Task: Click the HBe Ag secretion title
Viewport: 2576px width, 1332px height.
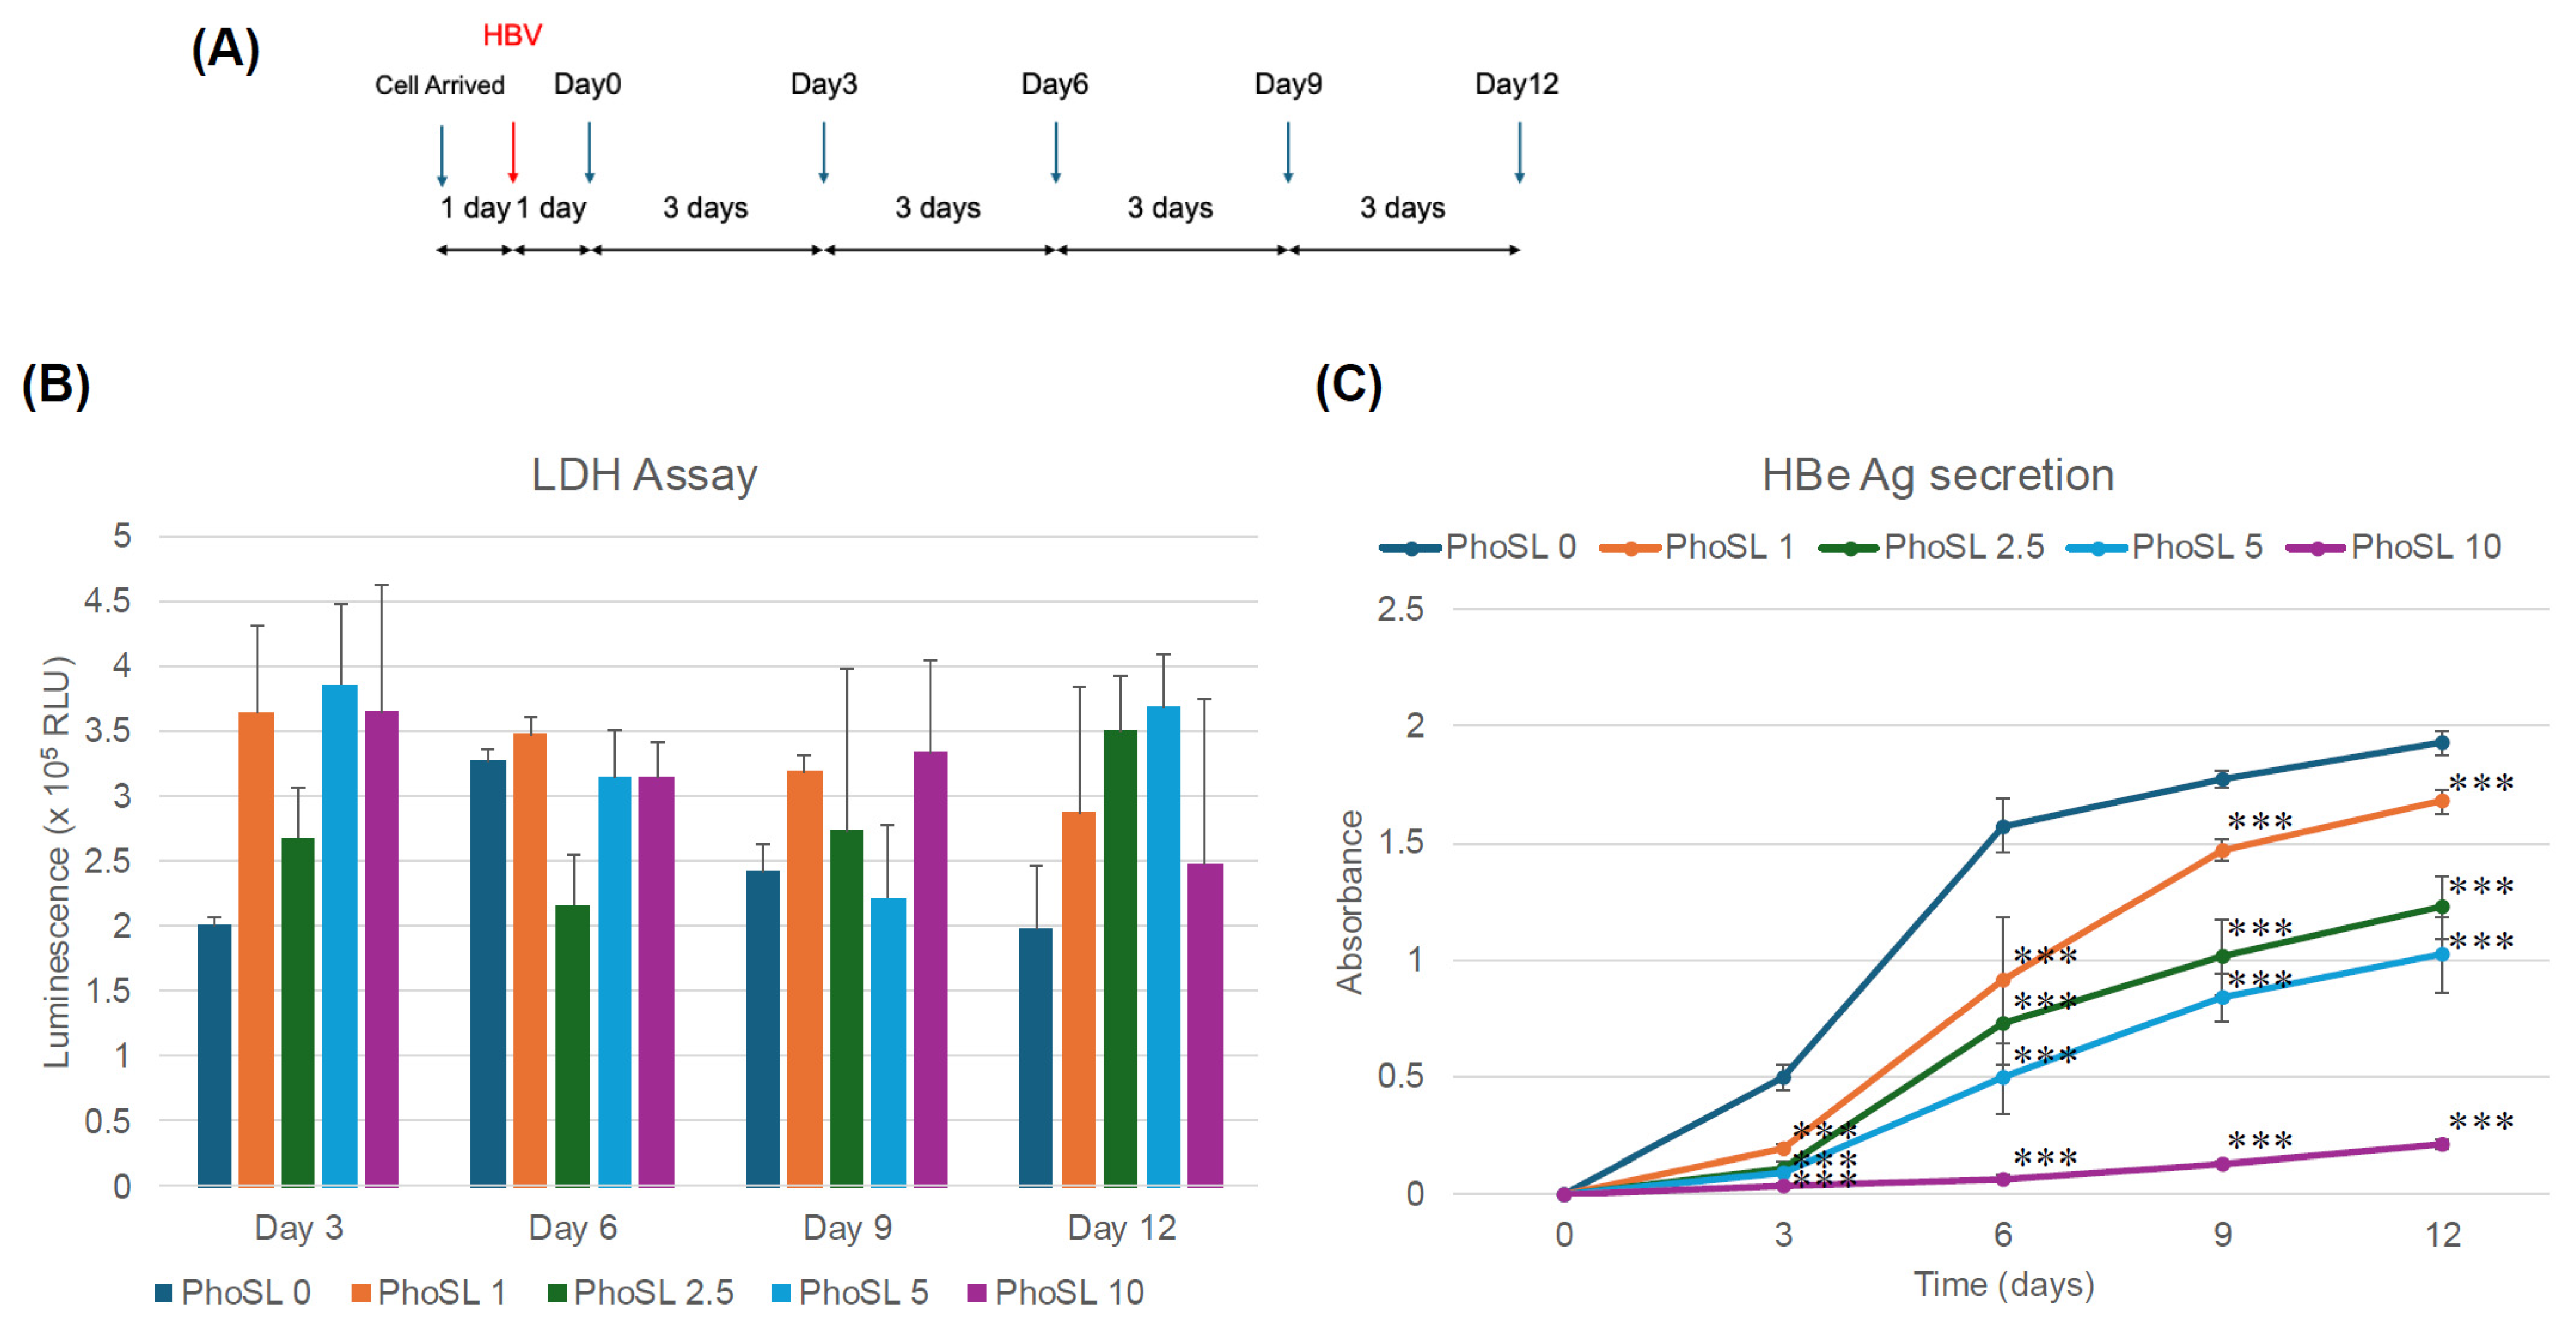Action: 1937,474
